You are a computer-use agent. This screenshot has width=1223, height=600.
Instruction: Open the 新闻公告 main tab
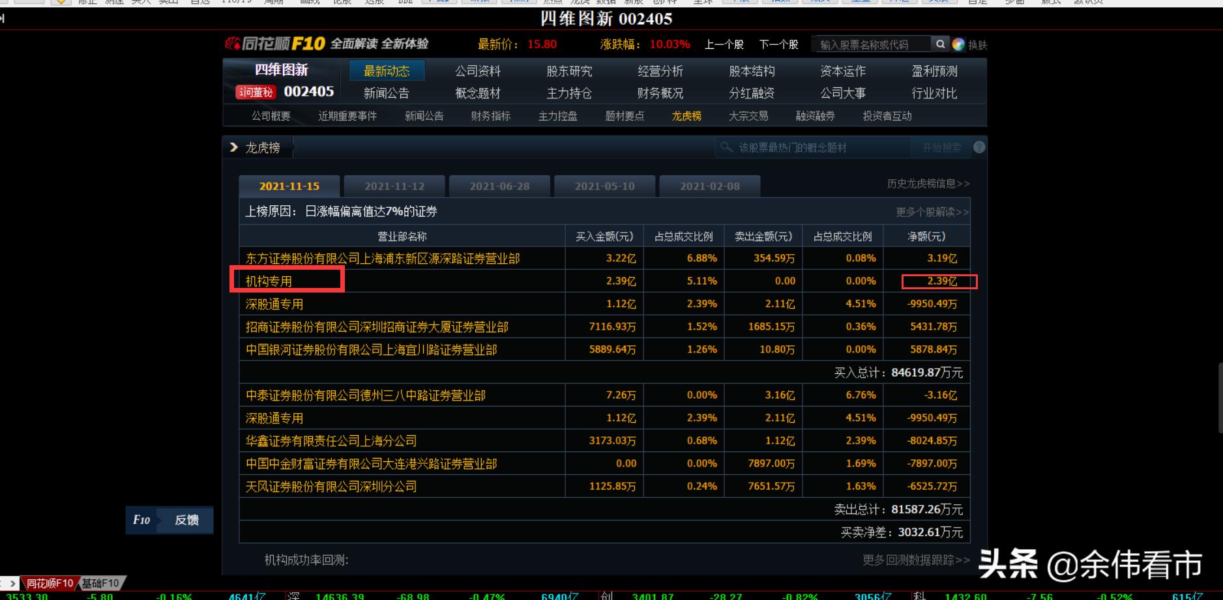387,93
